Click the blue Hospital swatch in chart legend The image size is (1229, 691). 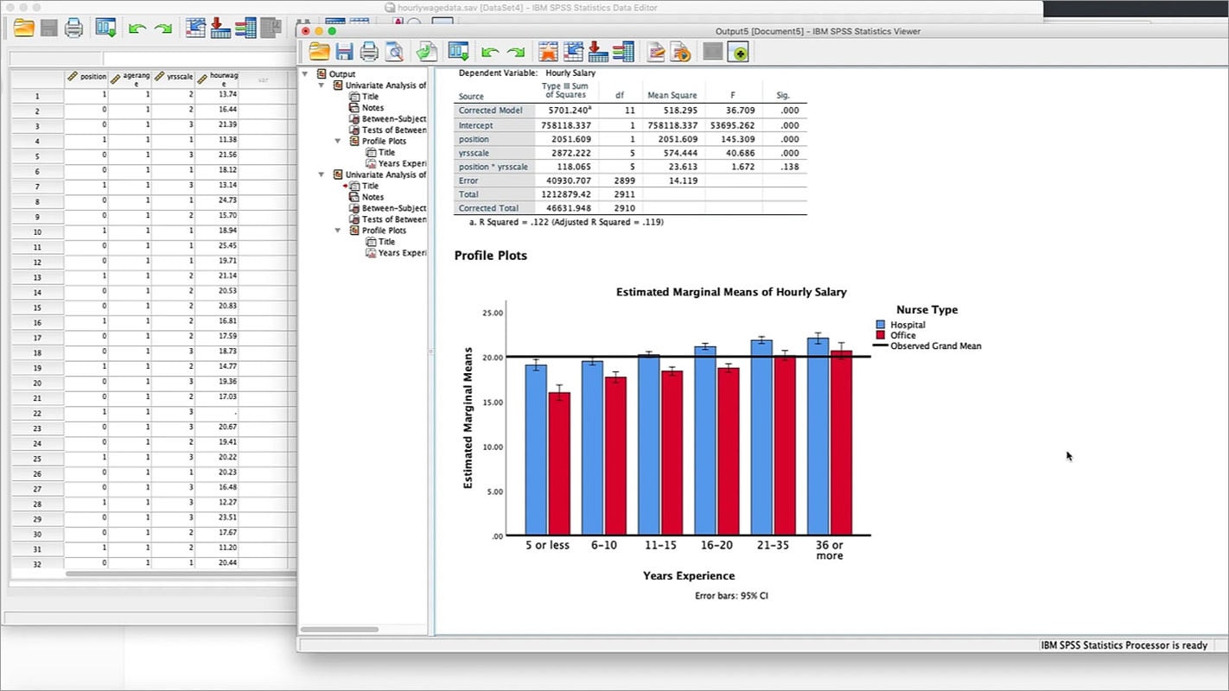click(x=880, y=325)
